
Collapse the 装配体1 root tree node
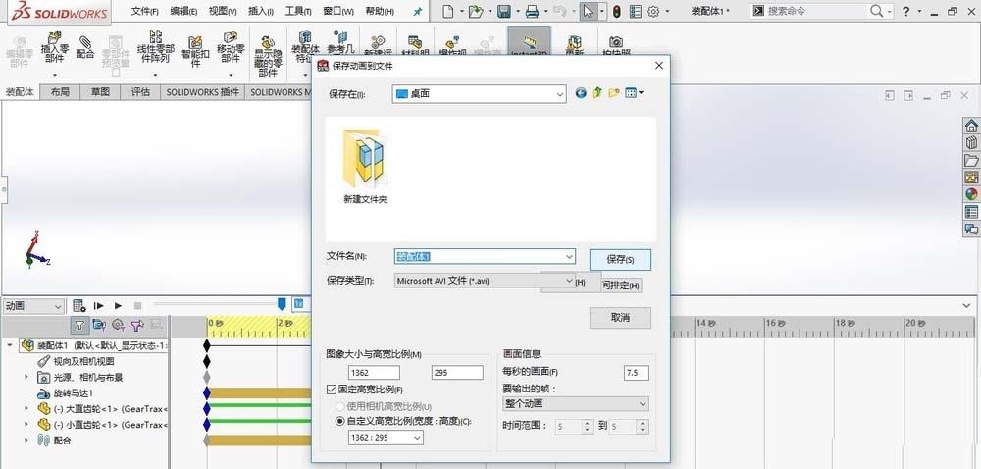point(10,345)
